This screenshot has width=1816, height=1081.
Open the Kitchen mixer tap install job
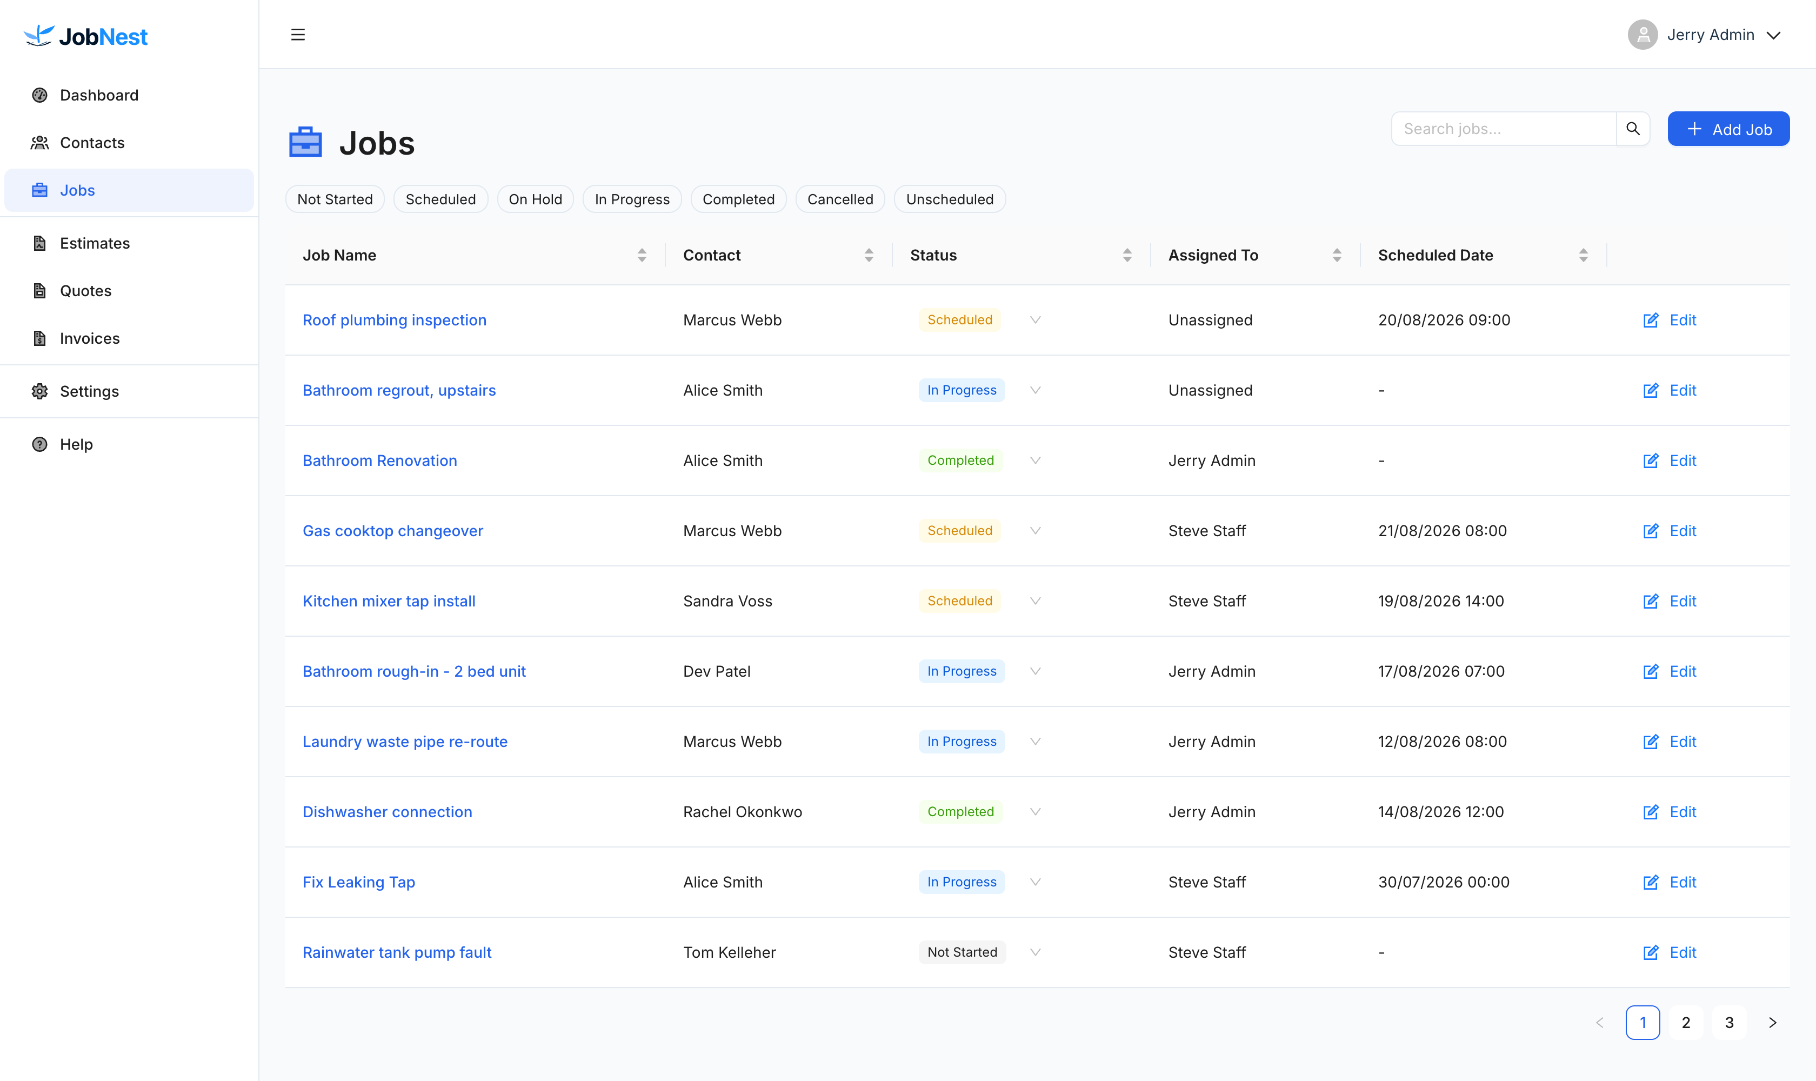pos(389,601)
